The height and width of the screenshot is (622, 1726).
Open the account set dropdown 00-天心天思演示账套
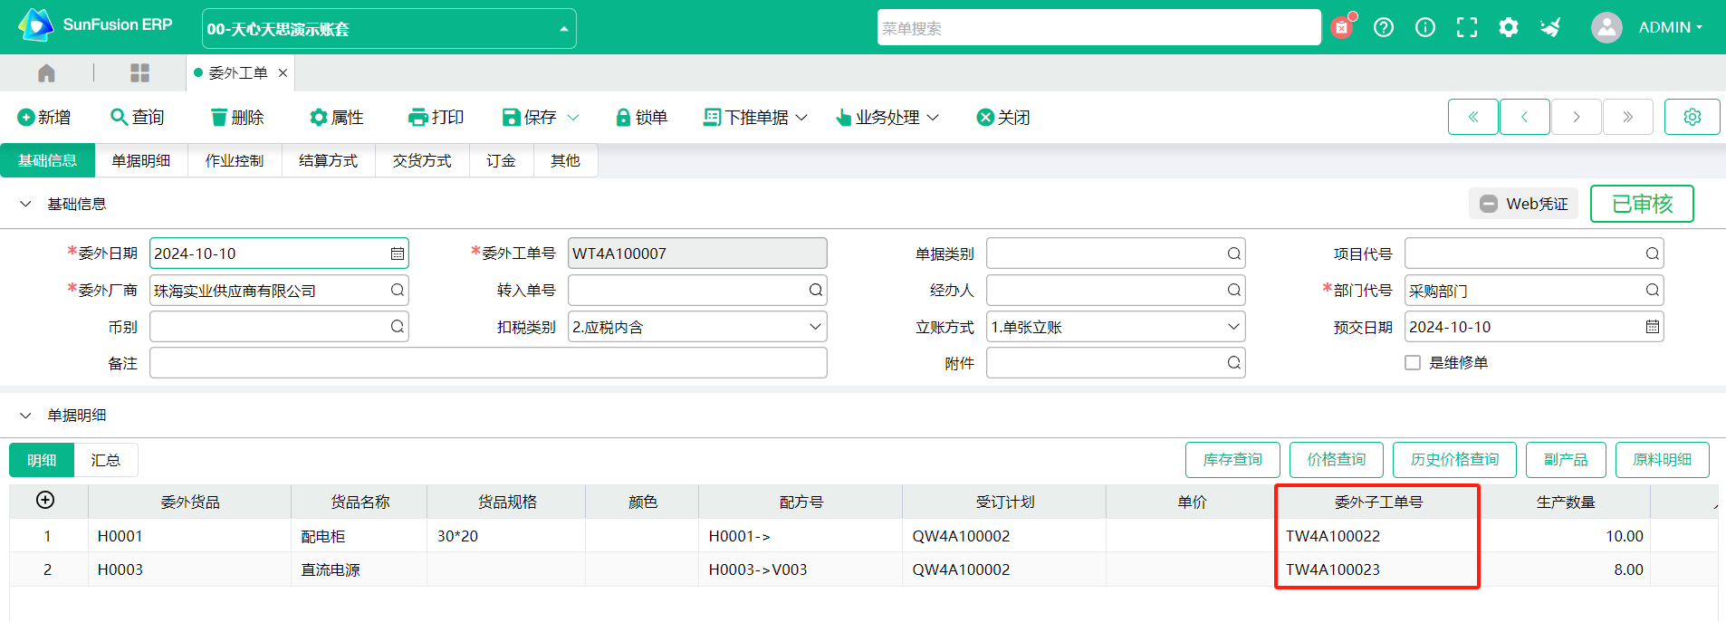click(x=389, y=29)
